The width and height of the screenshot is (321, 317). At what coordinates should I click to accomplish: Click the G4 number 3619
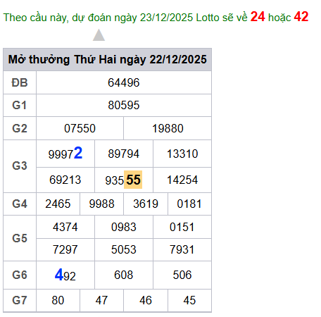coord(146,204)
